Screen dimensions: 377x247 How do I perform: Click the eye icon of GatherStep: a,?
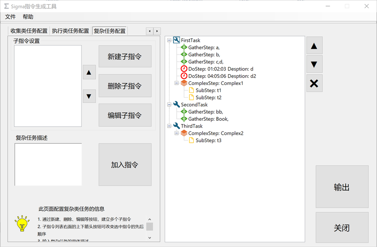coord(184,47)
